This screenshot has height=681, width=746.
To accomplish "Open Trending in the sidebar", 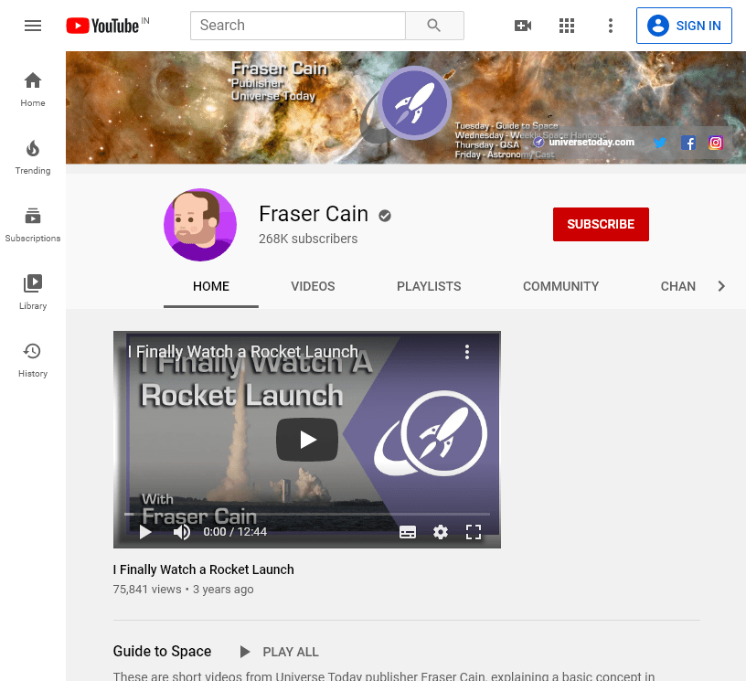I will click(x=33, y=157).
